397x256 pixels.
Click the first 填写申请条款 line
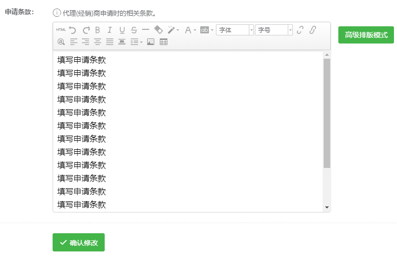[81, 60]
